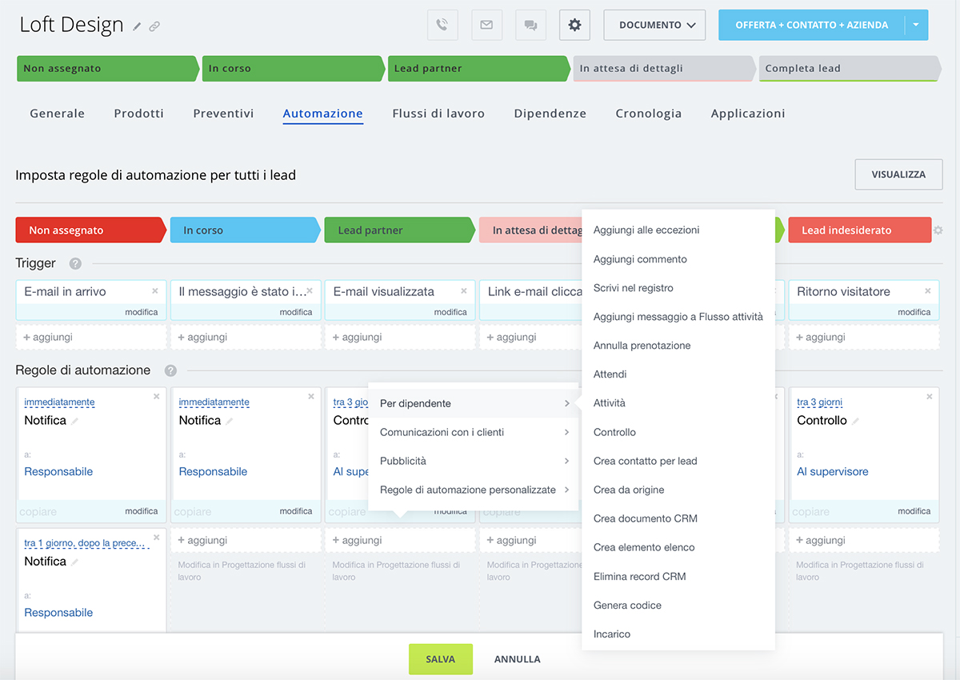Remove the E-mail in arrivo trigger
Viewport: 960px width, 680px height.
point(155,290)
